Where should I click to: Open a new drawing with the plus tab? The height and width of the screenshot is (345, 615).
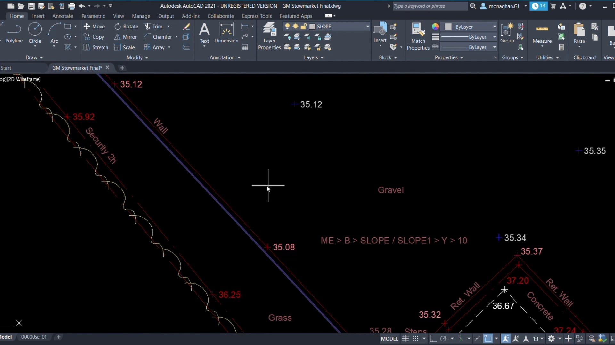(122, 68)
